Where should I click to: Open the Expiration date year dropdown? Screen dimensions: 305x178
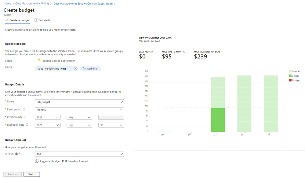pyautogui.click(x=48, y=125)
